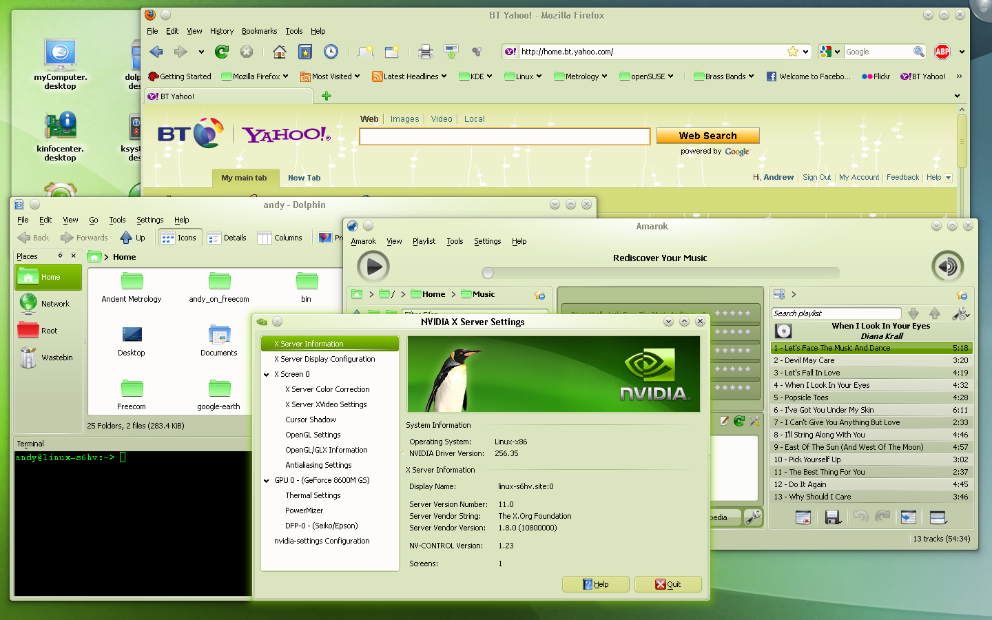Click into the Yahoo web search field

pyautogui.click(x=505, y=136)
